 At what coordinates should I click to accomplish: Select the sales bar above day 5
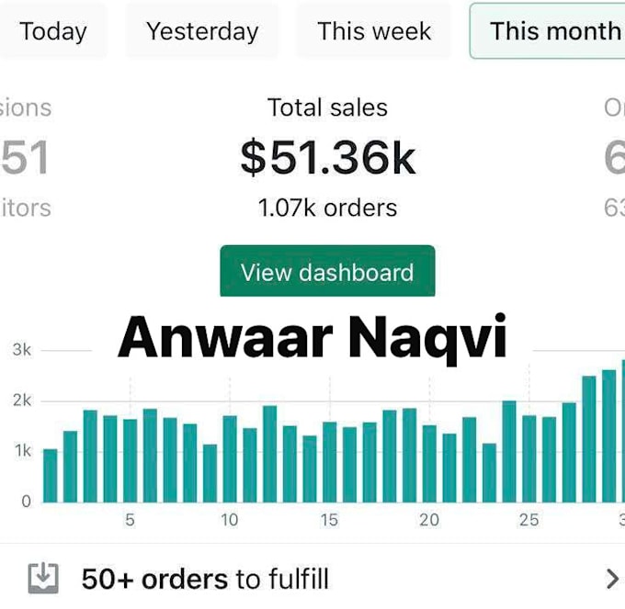tap(130, 460)
